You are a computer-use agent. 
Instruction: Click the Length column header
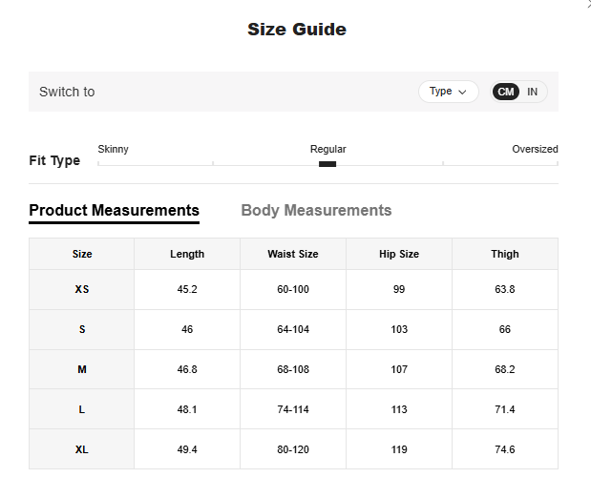(187, 254)
